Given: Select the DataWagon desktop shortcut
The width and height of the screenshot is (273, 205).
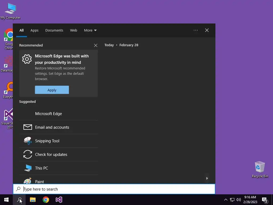Looking at the screenshot, I should pyautogui.click(x=7, y=64).
